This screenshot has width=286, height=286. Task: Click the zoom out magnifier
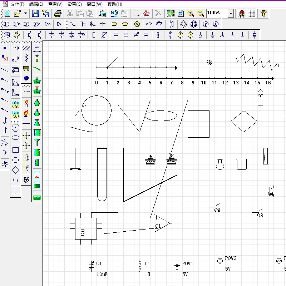pos(201,14)
